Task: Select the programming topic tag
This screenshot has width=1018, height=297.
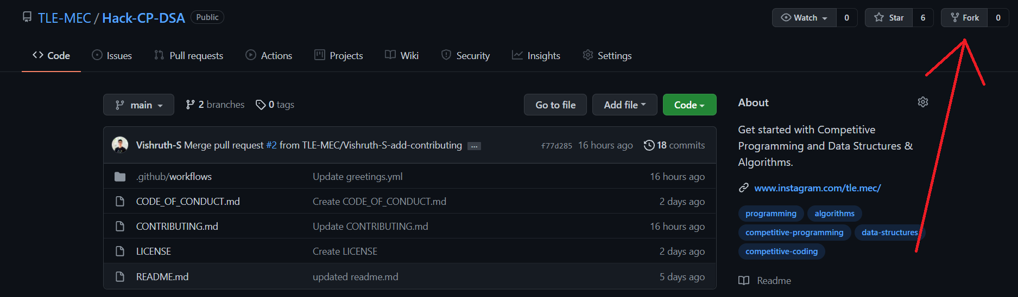Action: [771, 214]
